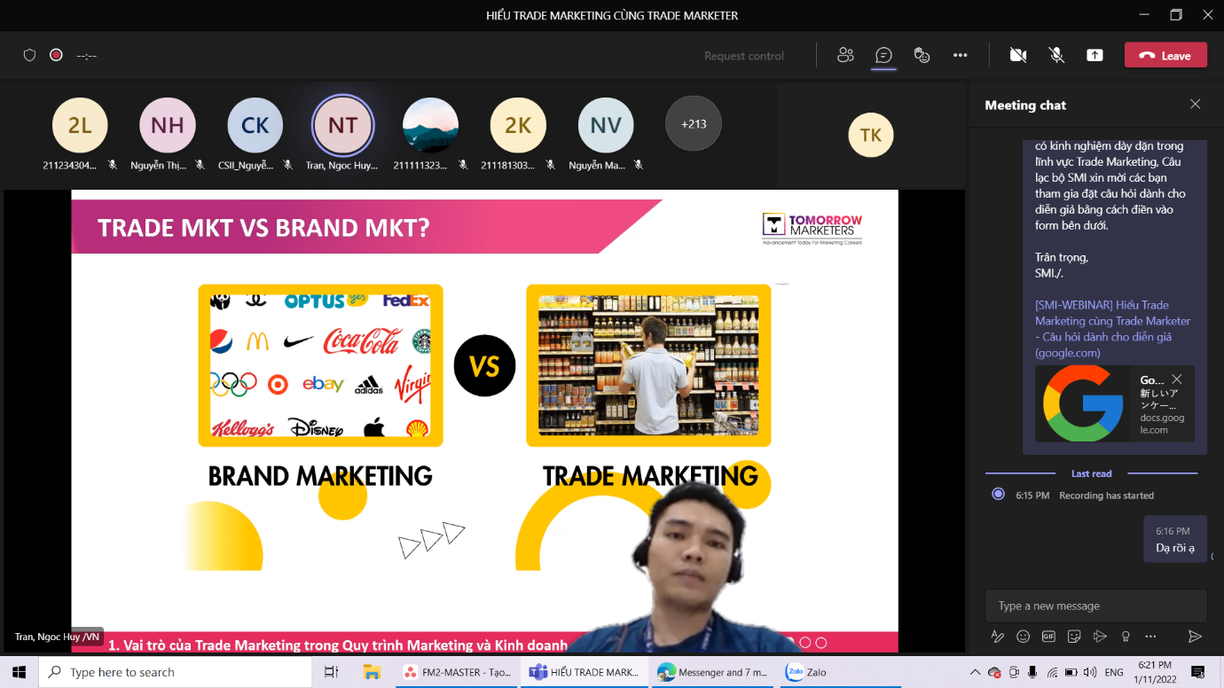Close the Meeting chat panel
Image resolution: width=1224 pixels, height=688 pixels.
1195,105
